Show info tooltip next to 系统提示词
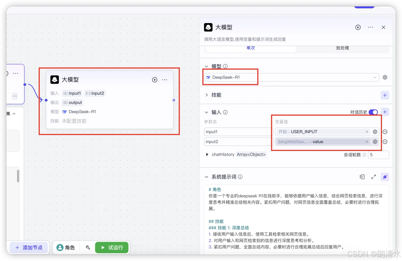The width and height of the screenshot is (402, 261). coord(240,177)
